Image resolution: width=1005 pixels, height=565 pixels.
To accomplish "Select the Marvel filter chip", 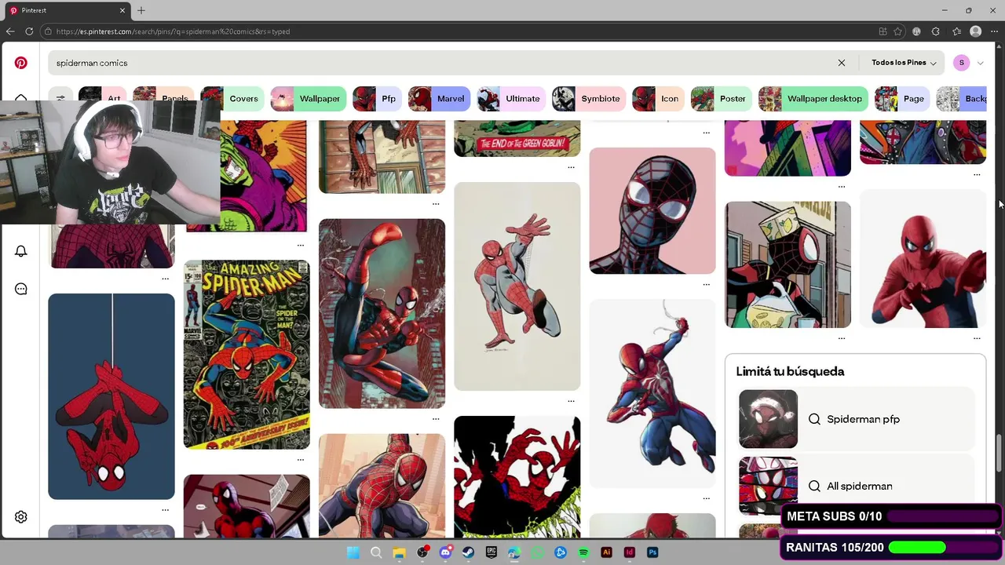I will [x=439, y=99].
